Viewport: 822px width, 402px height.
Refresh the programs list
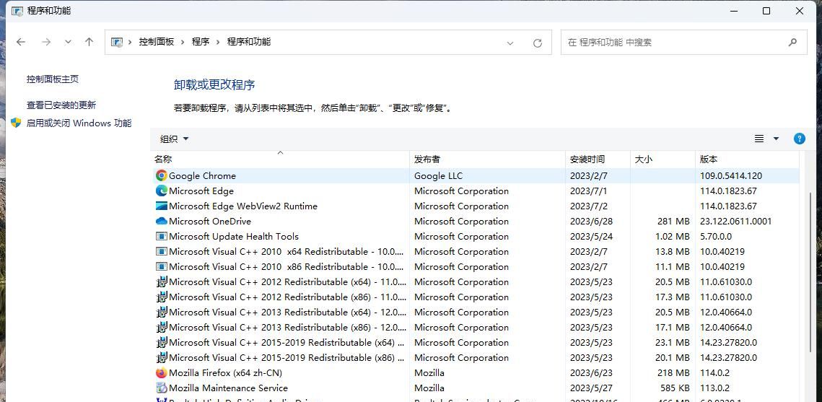[x=538, y=43]
